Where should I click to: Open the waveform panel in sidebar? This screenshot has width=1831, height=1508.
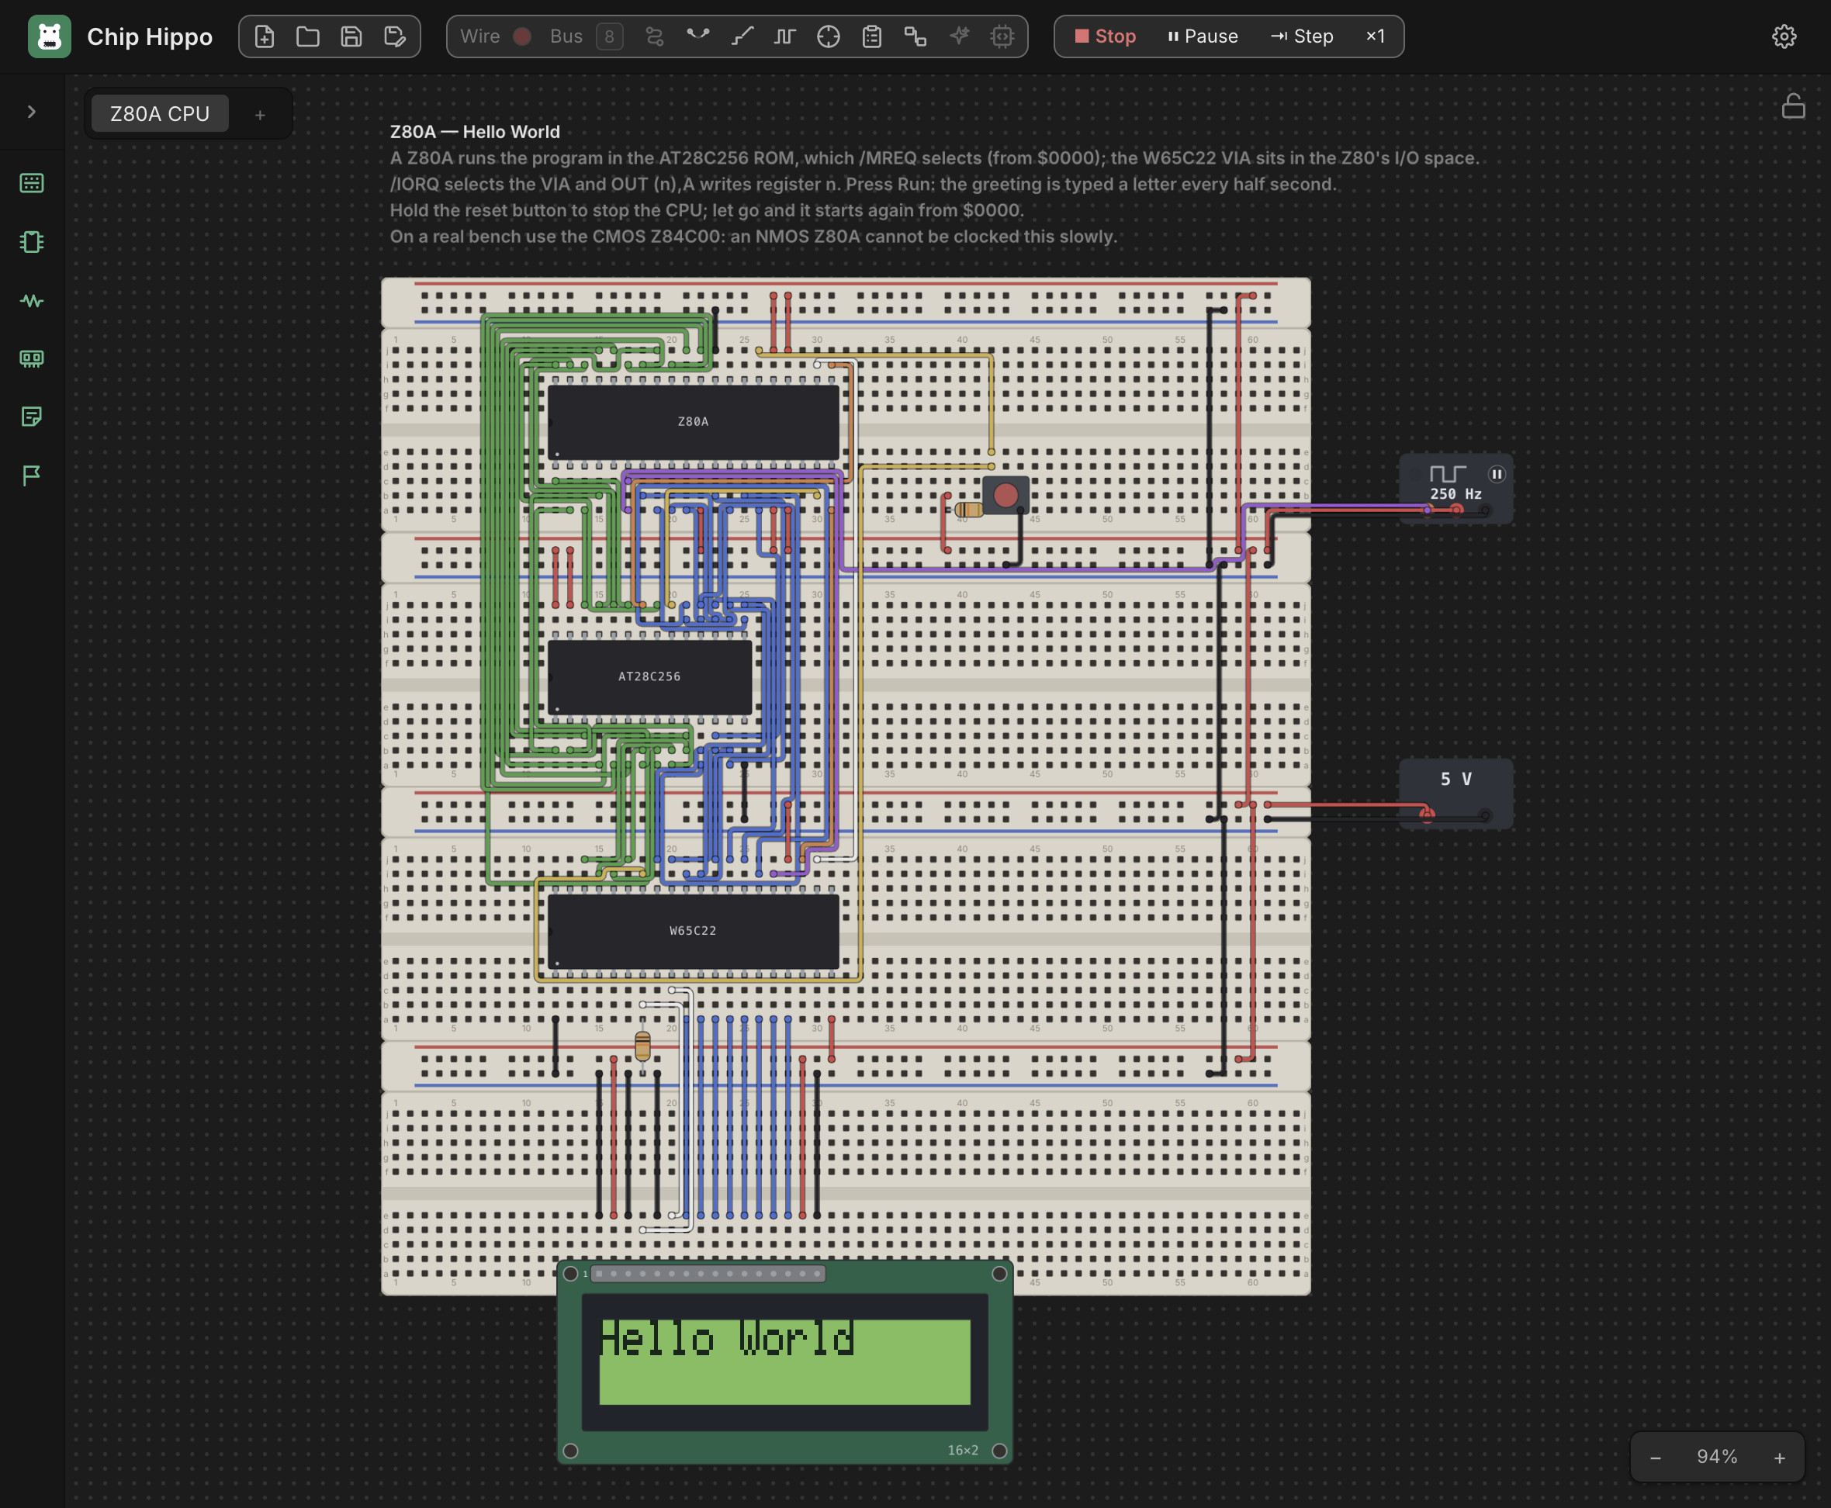tap(32, 300)
